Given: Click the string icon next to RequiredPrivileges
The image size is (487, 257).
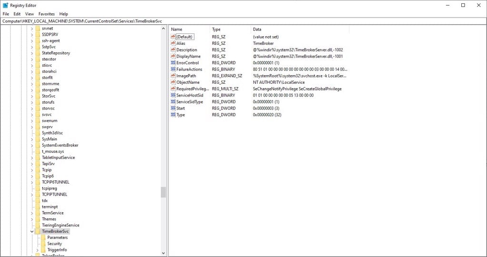Looking at the screenshot, I should point(173,89).
